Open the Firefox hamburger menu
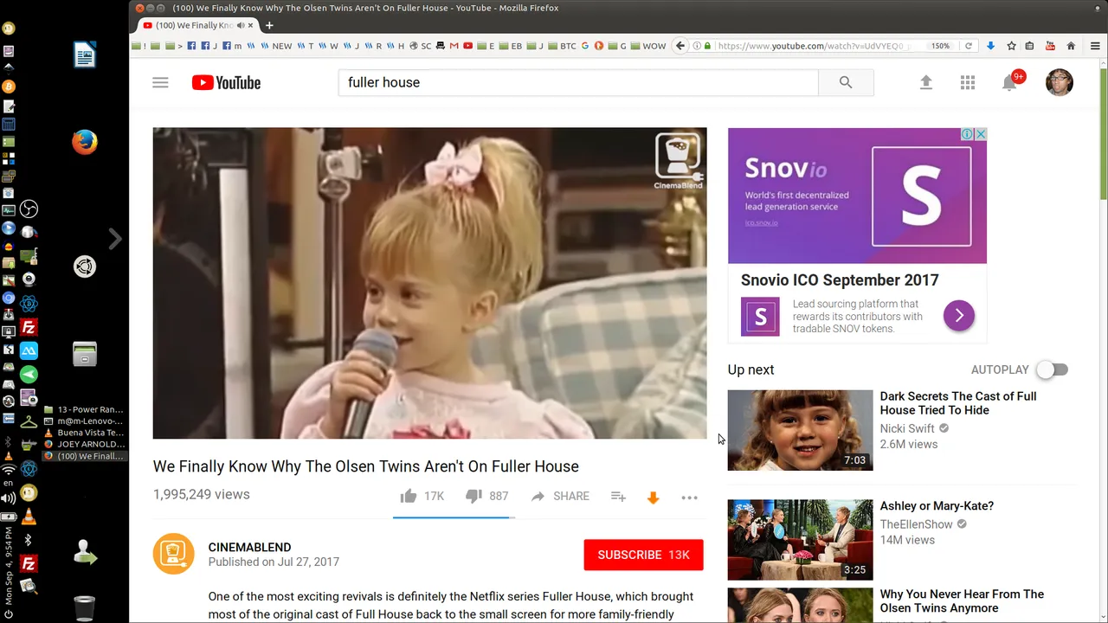Screen dimensions: 1108x623 [x=1096, y=46]
